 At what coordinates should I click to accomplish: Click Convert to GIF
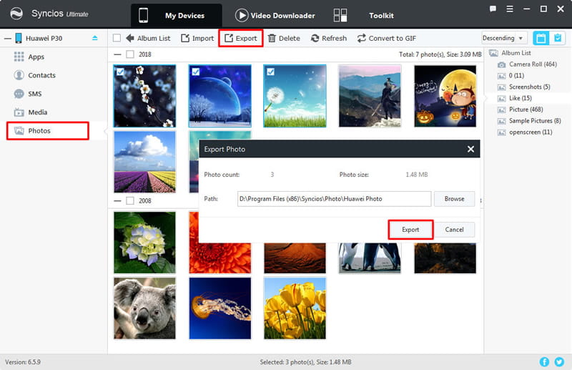(387, 38)
